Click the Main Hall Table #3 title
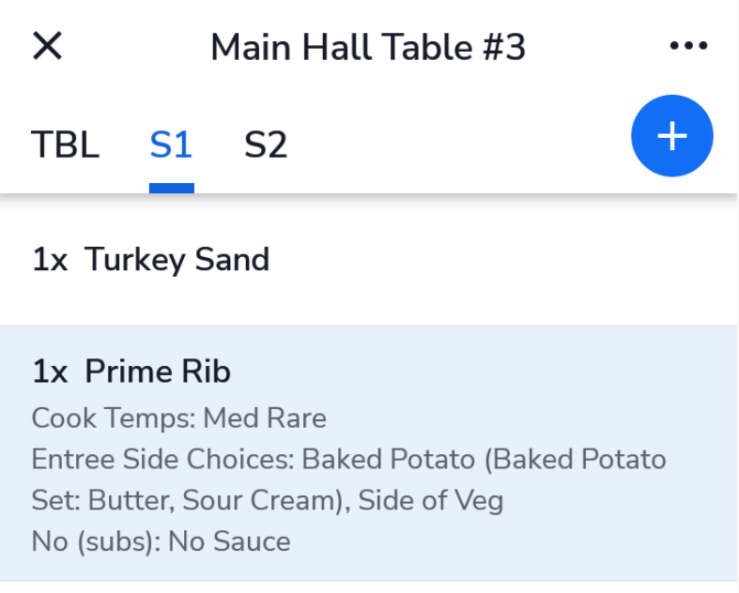Screen dimensions: 739x593 tap(368, 47)
